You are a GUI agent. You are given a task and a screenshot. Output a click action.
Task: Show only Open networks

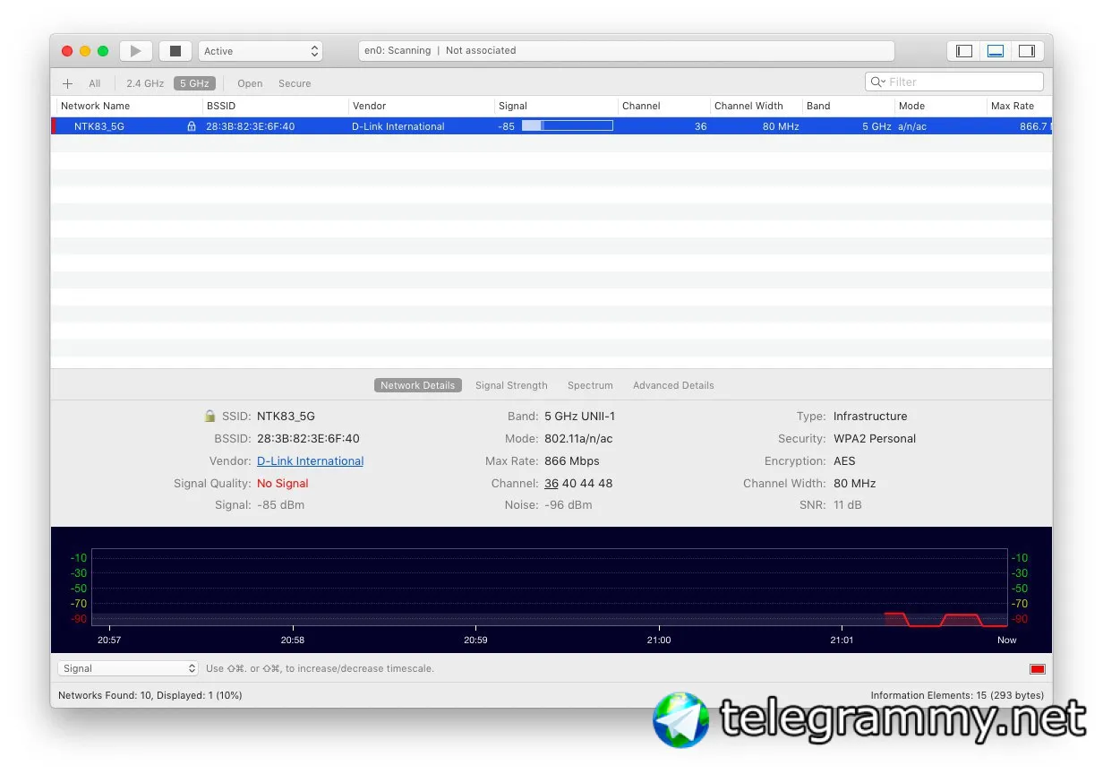point(250,83)
